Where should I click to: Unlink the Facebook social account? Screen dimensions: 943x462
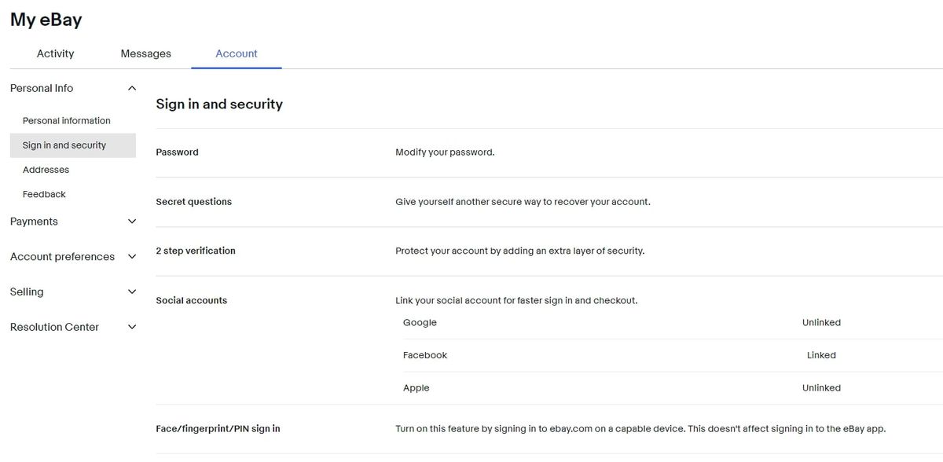821,354
